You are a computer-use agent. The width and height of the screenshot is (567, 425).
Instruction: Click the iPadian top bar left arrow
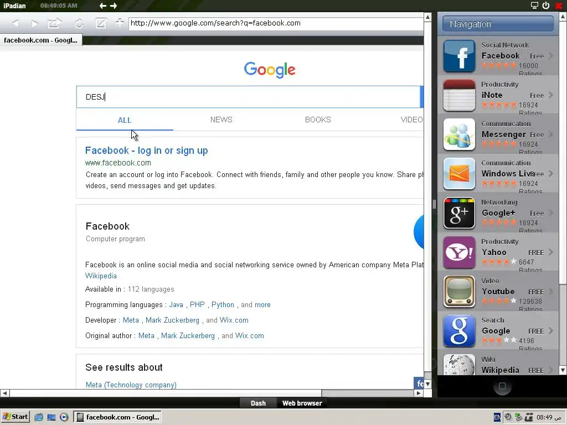coord(103,6)
